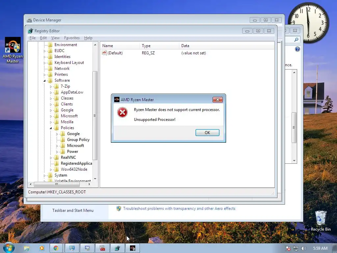Open Google Chrome from the taskbar
Screen dimensions: 337x253
click(56, 248)
